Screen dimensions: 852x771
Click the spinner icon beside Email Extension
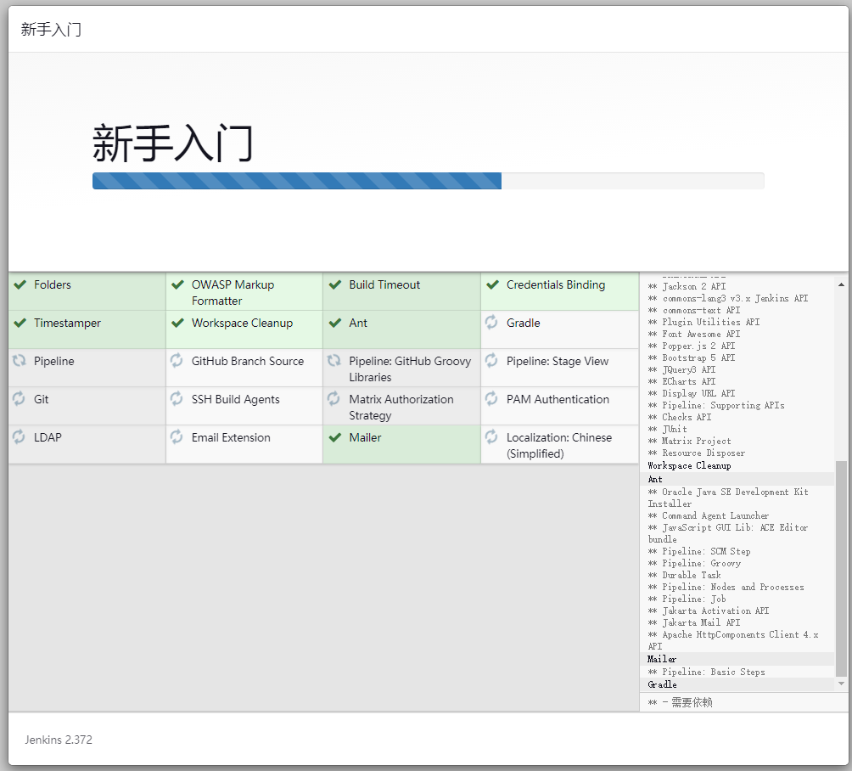coord(177,437)
